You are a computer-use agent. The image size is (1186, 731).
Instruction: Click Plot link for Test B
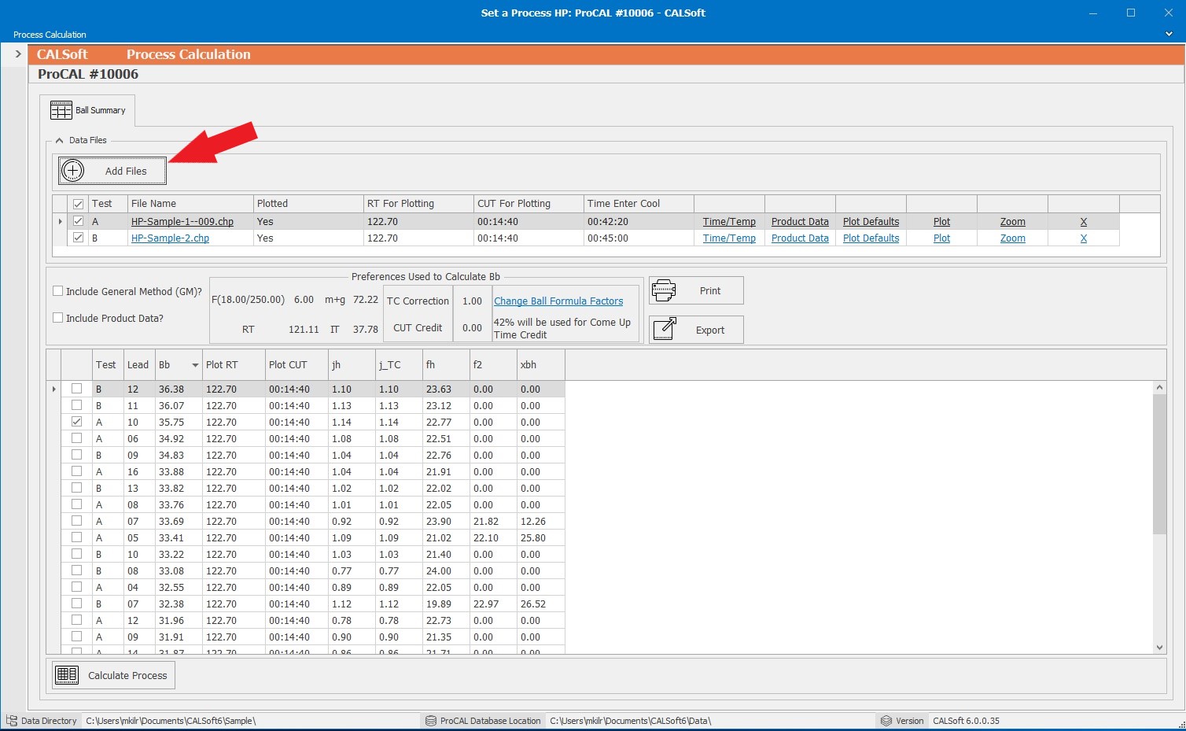click(x=941, y=238)
